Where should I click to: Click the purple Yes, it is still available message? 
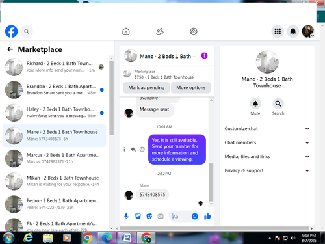[x=177, y=150]
